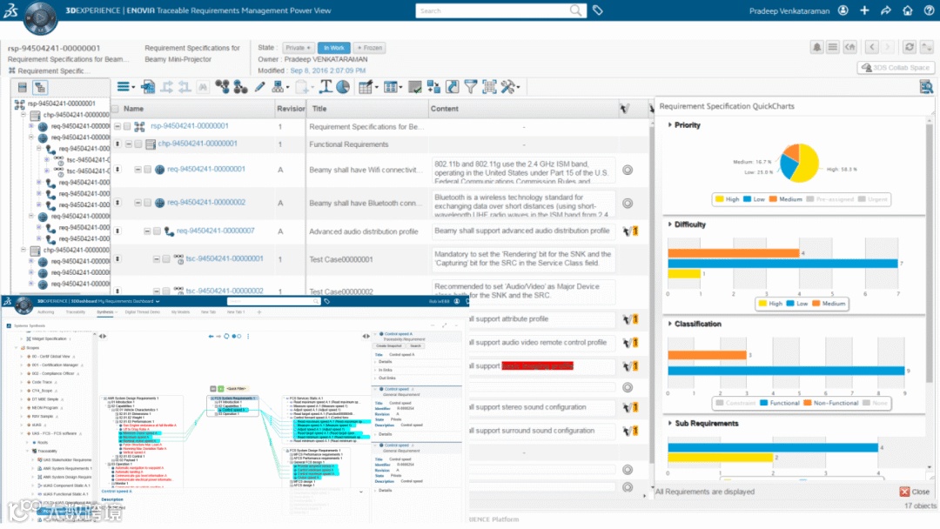Check the req-94504241-00000007 row checkbox
This screenshot has height=529, width=940.
pyautogui.click(x=157, y=231)
